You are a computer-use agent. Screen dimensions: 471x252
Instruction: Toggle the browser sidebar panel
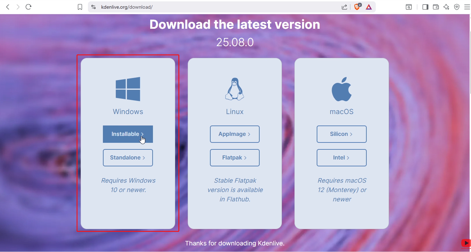425,7
